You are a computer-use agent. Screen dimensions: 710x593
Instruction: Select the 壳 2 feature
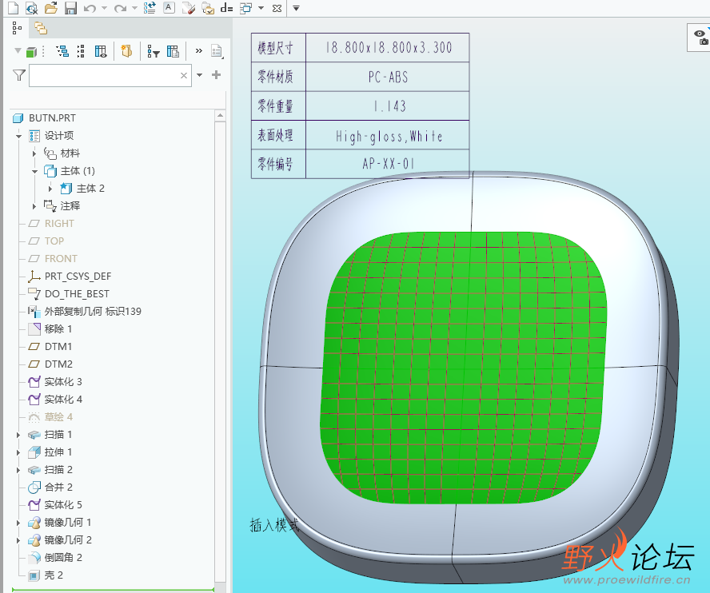coord(54,575)
